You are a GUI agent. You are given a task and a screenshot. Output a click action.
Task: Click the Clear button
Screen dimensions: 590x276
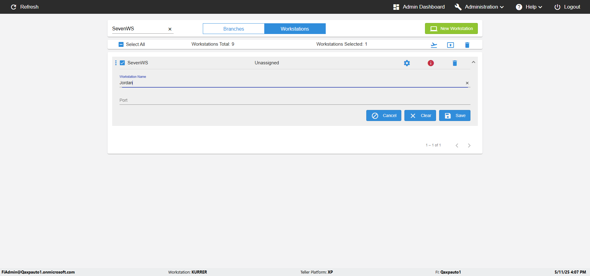[x=420, y=115]
